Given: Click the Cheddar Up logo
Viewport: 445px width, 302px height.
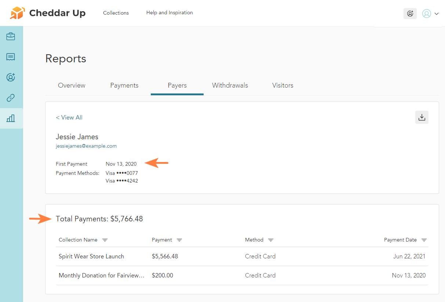Looking at the screenshot, I should tap(48, 13).
